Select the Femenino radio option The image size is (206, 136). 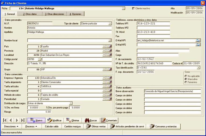pos(186,82)
